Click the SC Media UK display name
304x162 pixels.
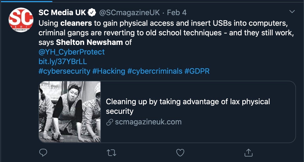62,12
